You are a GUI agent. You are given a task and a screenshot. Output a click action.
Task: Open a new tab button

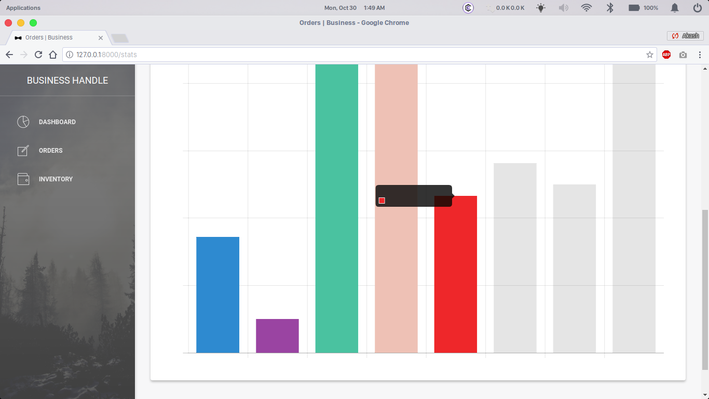coord(120,38)
